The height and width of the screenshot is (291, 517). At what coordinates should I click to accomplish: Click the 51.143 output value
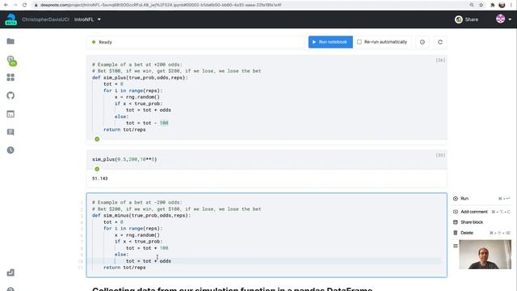(100, 179)
